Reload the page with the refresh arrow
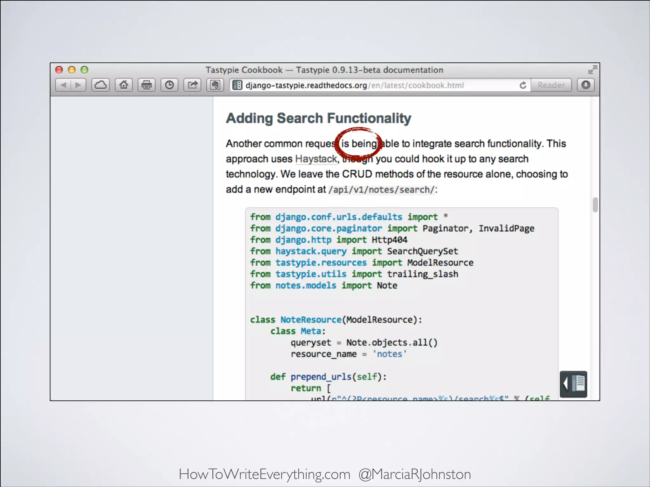The height and width of the screenshot is (487, 650). pyautogui.click(x=523, y=85)
